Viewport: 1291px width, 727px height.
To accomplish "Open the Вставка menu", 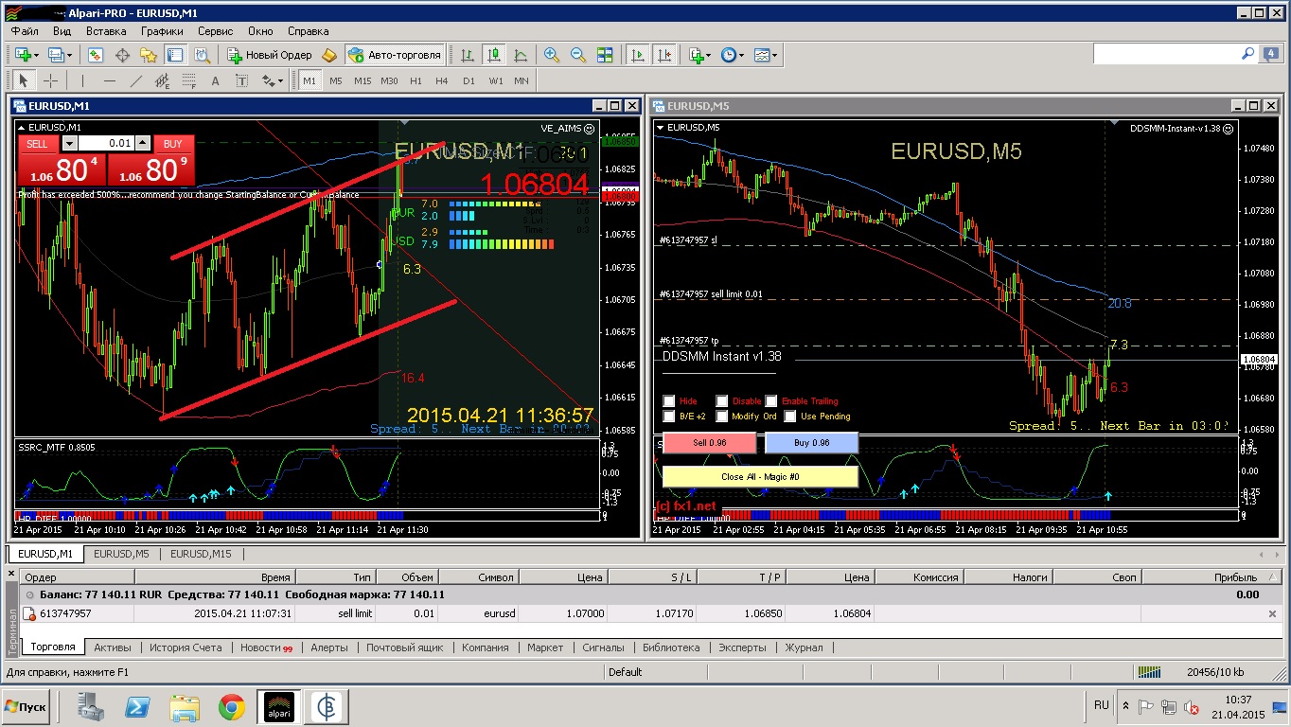I will (106, 30).
